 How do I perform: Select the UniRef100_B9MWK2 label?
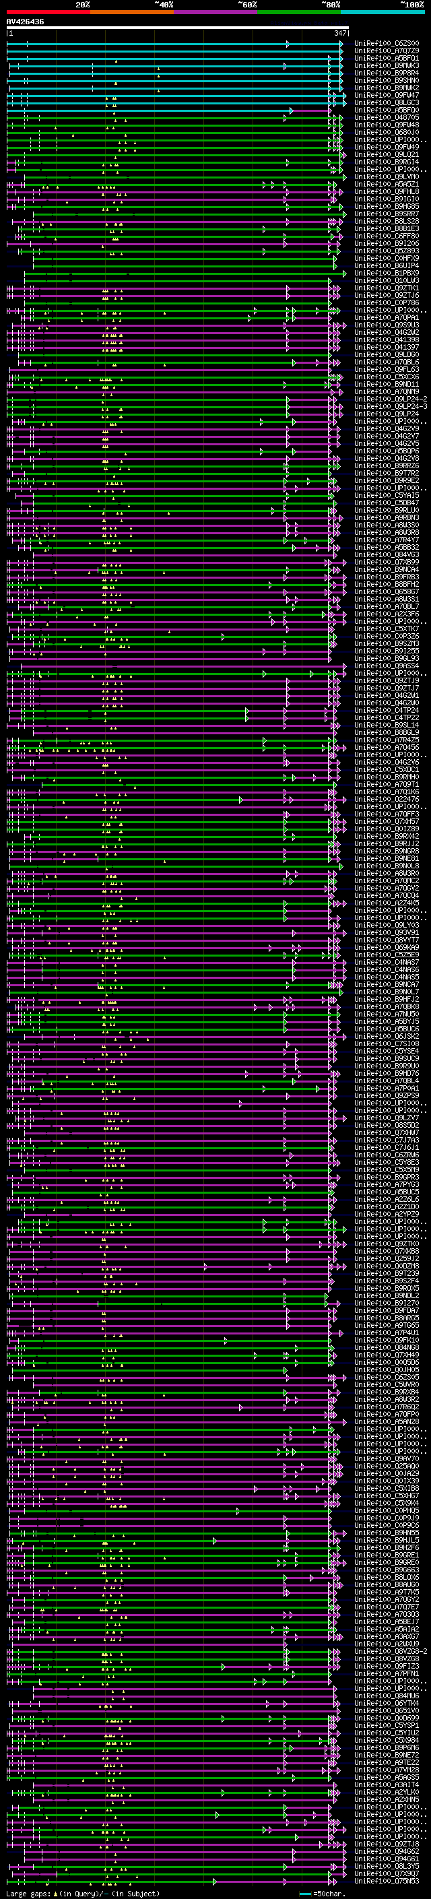pyautogui.click(x=387, y=88)
